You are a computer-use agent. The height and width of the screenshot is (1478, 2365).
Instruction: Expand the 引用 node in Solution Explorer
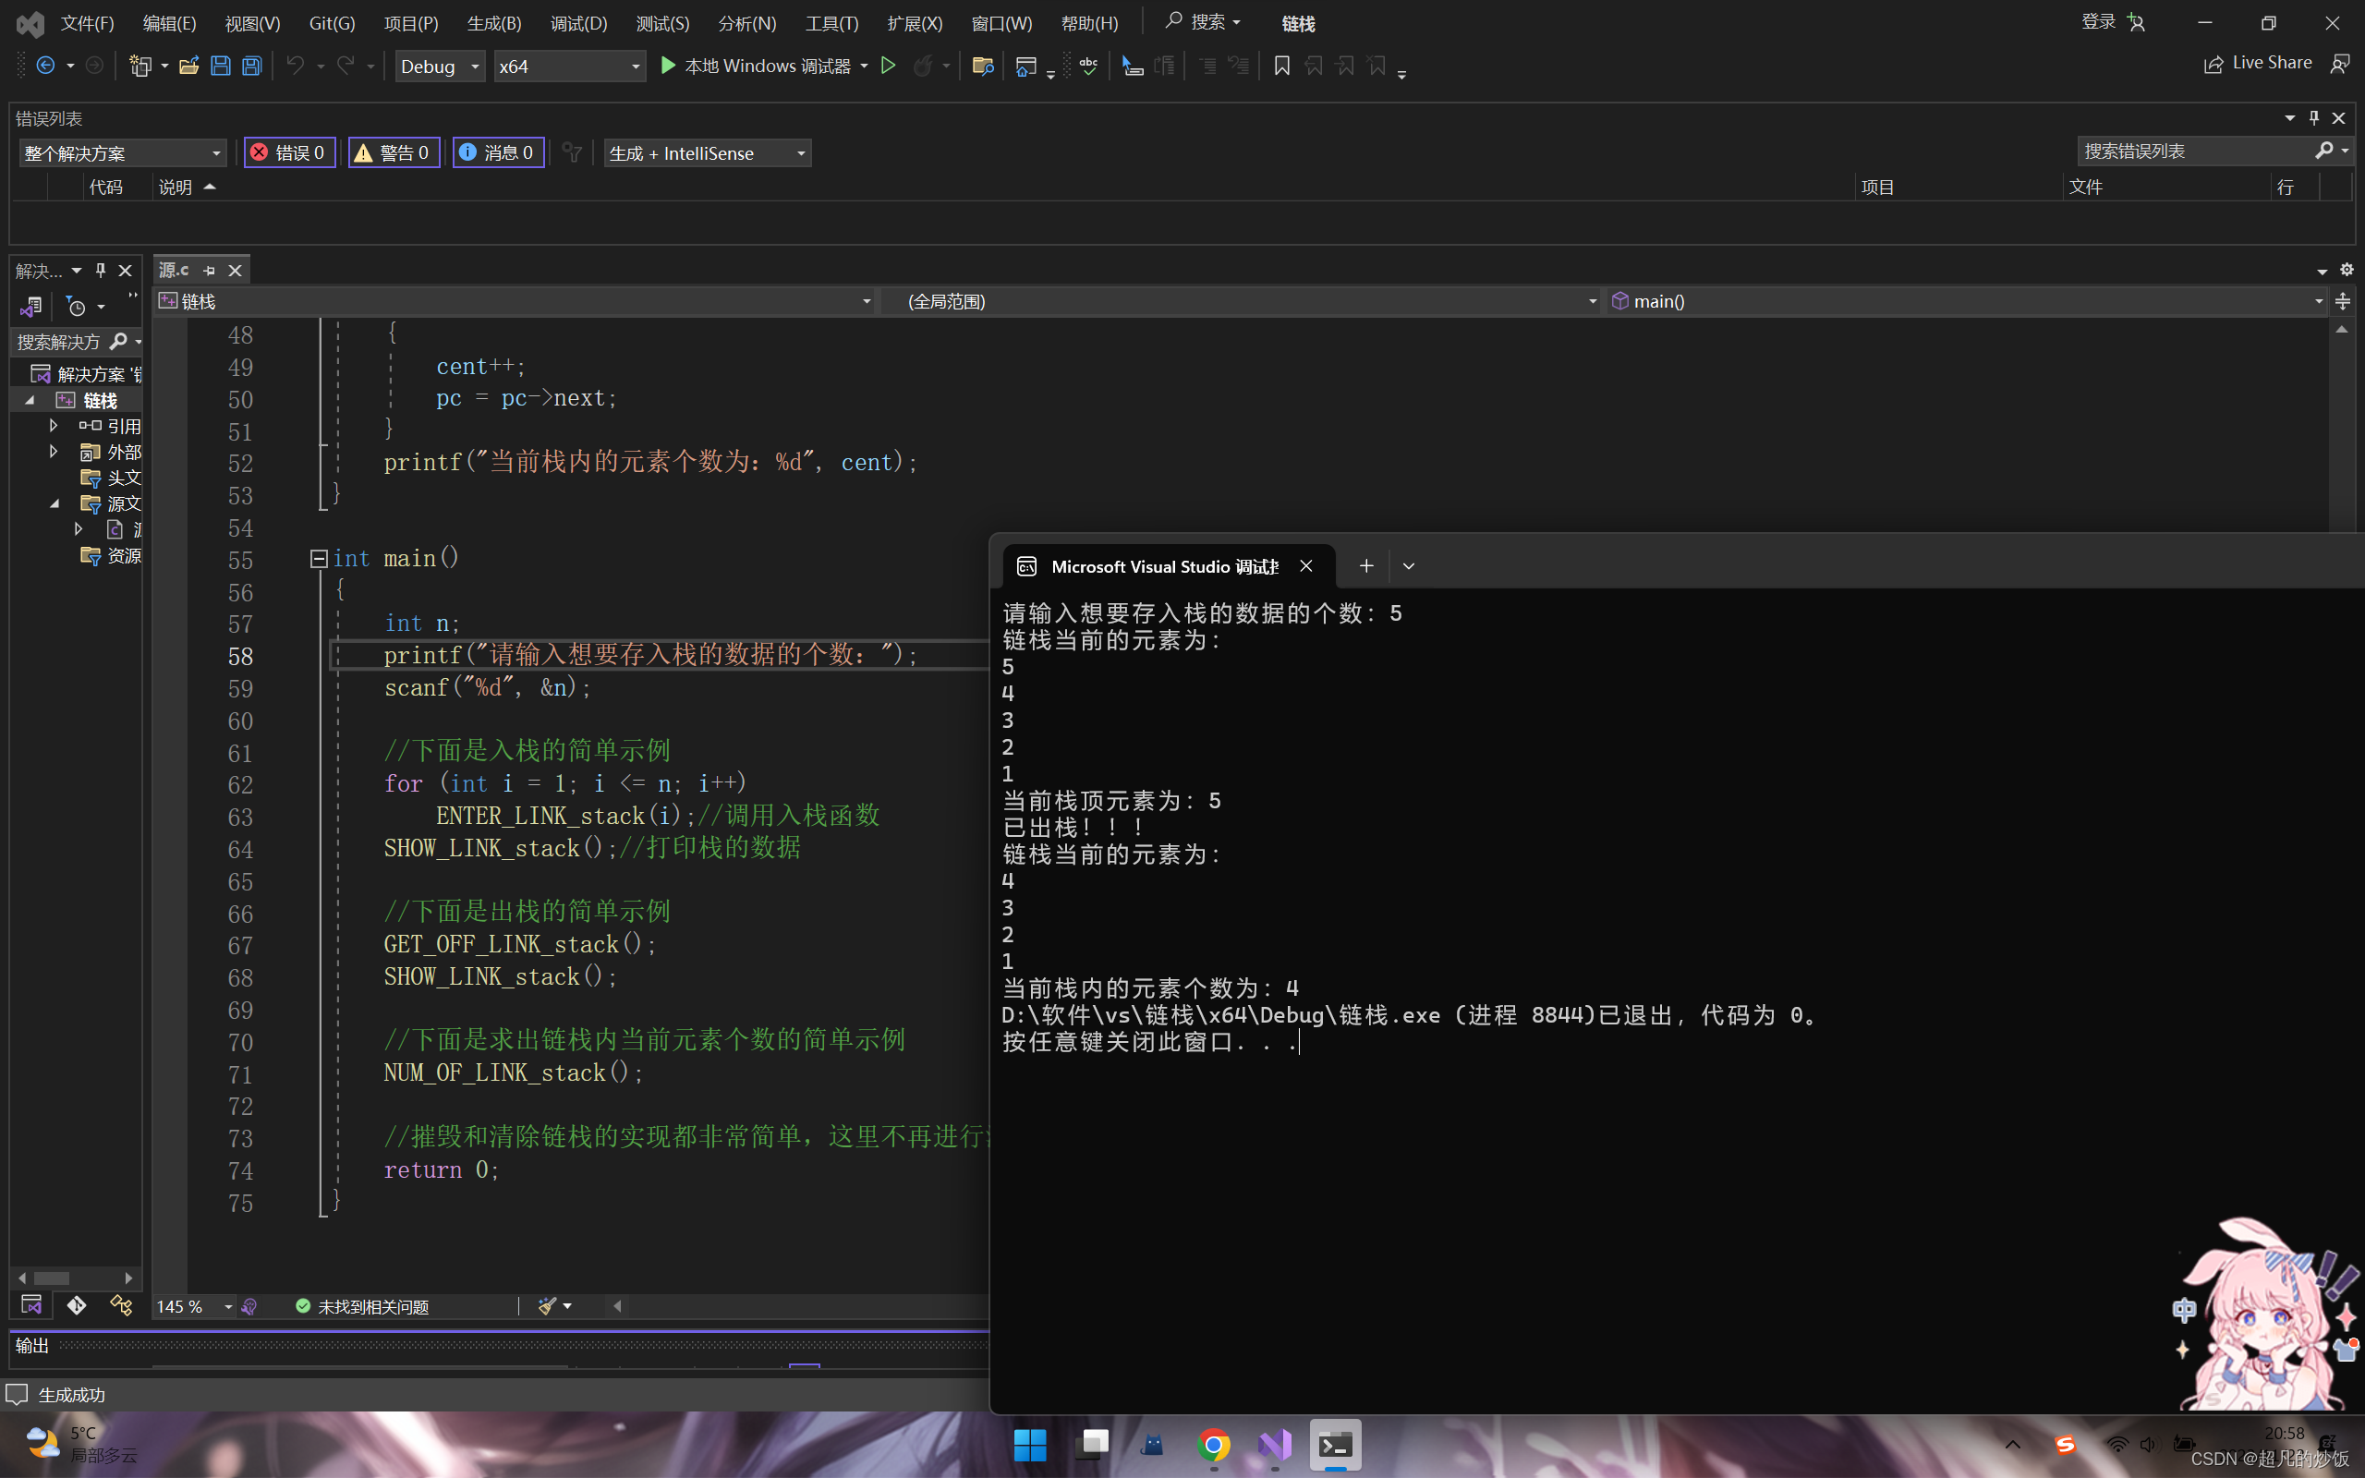pyautogui.click(x=54, y=425)
